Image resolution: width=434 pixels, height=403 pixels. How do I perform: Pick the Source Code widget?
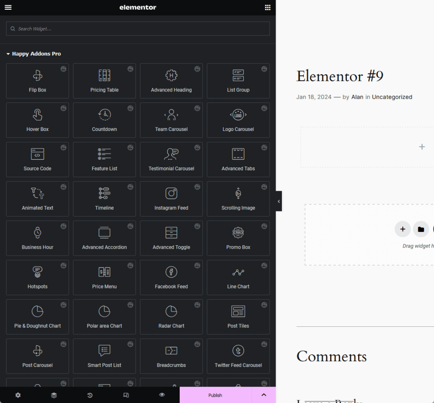click(x=37, y=159)
